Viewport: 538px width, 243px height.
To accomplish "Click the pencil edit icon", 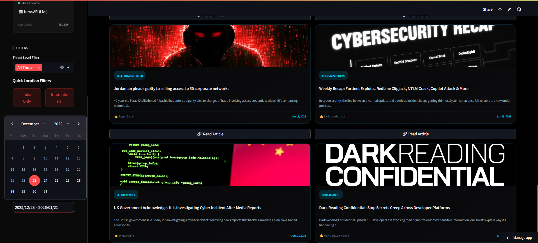I will [509, 10].
